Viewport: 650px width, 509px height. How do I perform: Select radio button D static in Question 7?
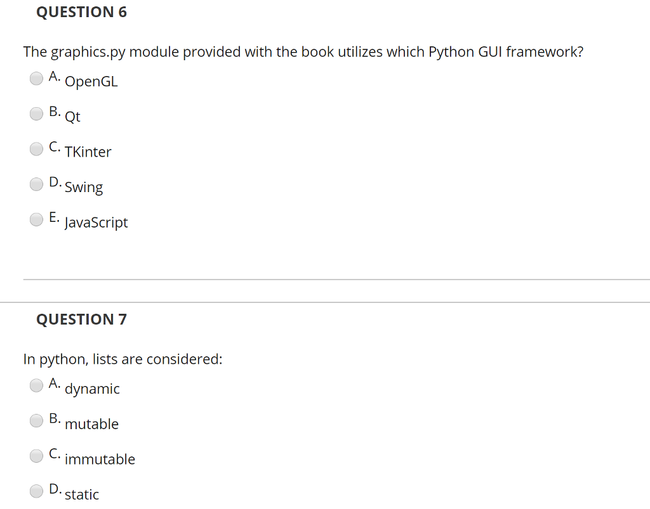pyautogui.click(x=36, y=491)
